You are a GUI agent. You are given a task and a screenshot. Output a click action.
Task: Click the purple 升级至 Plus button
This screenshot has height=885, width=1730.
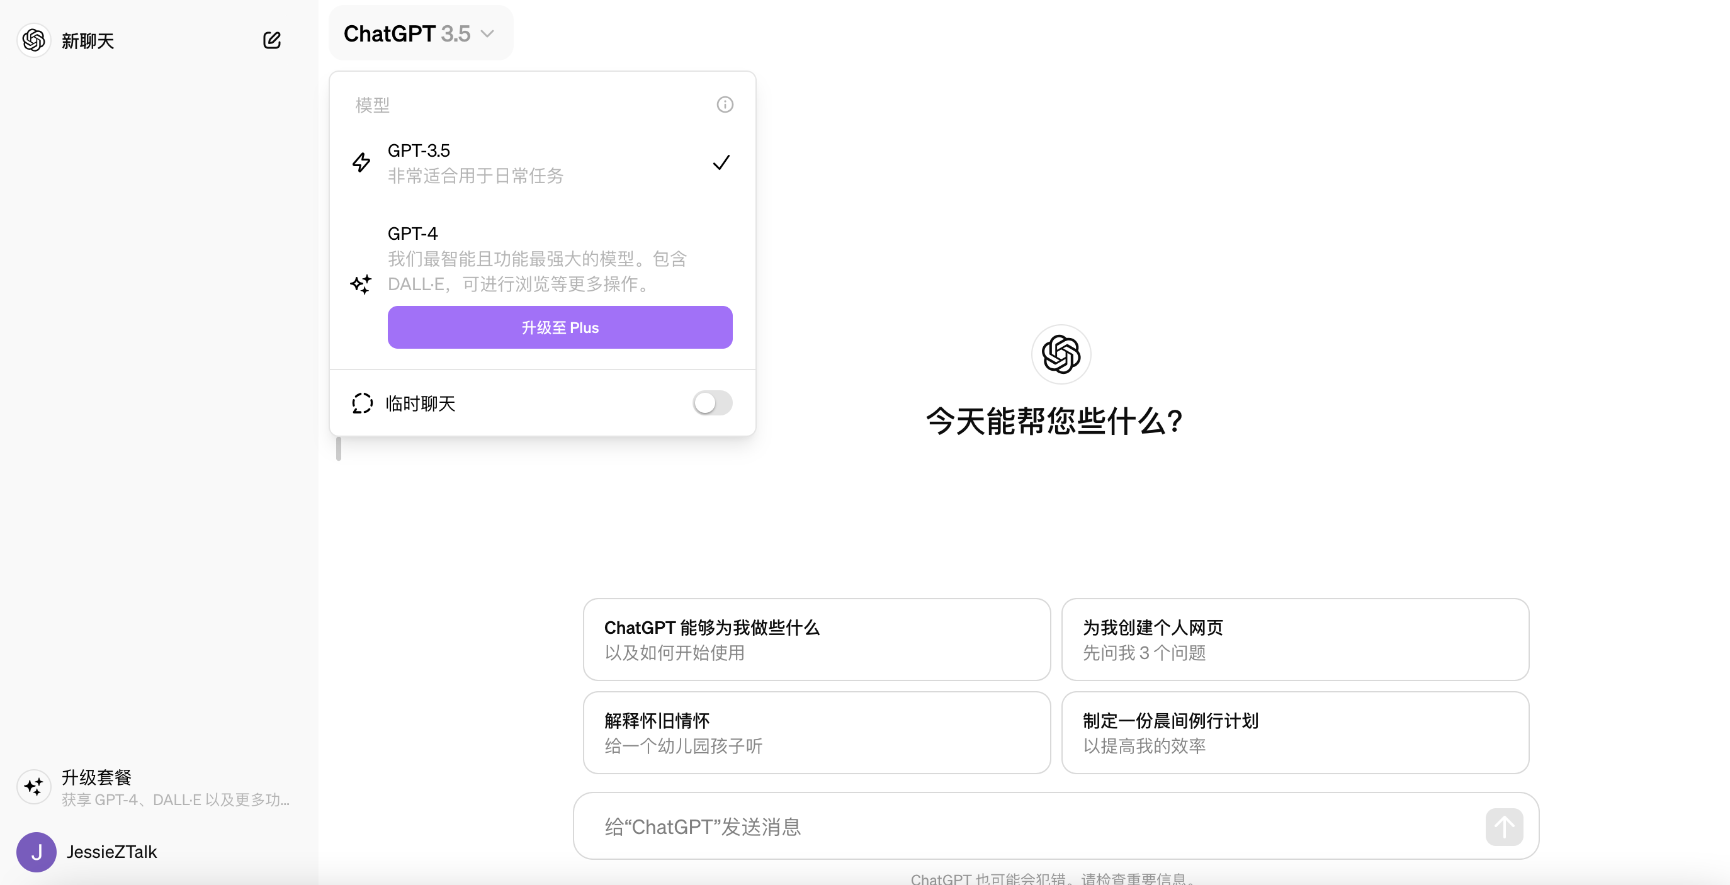(x=560, y=327)
